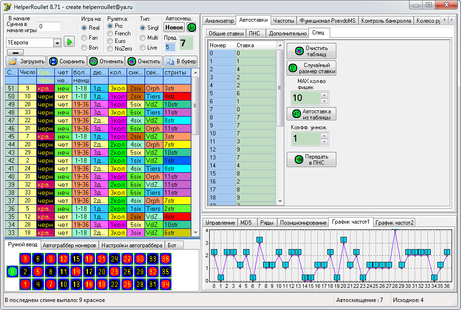The width and height of the screenshot is (461, 310).
Task: Open the График частот2 tab
Action: click(x=394, y=223)
